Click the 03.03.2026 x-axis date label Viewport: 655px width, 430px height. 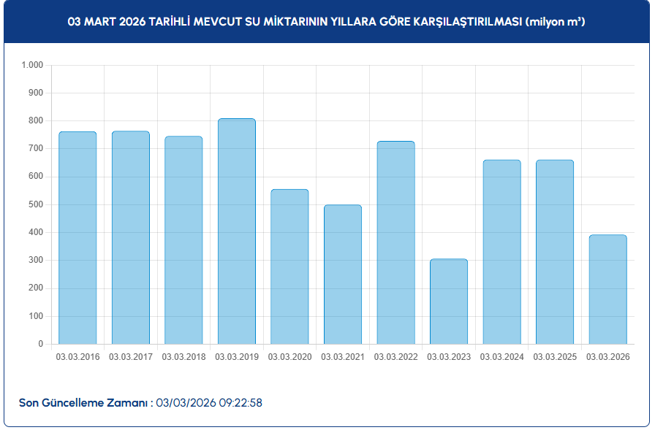pos(607,357)
